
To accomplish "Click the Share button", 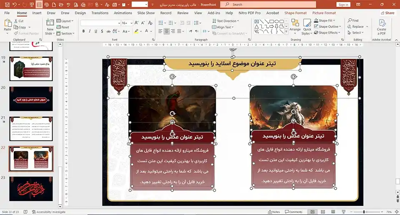I will (x=387, y=13).
